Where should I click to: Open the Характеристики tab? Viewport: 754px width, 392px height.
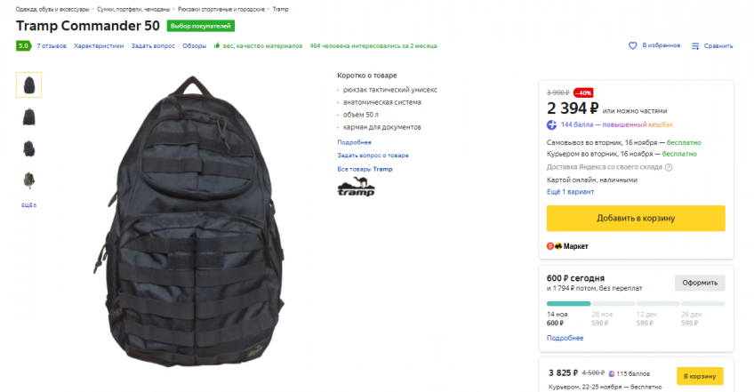(99, 46)
